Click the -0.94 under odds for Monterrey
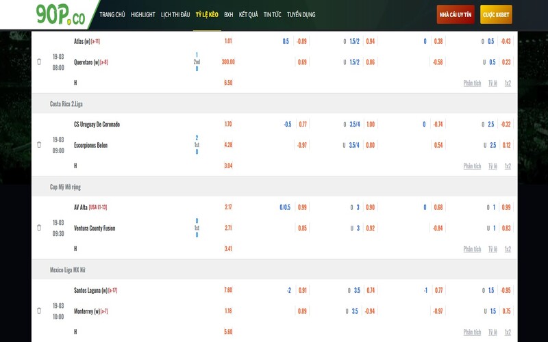This screenshot has height=342, width=548. coord(370,311)
